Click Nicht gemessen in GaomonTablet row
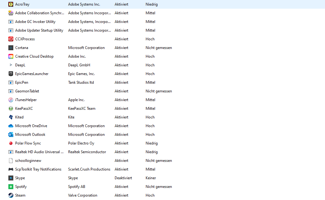Viewport: 325px width, 200px height. coord(159,91)
